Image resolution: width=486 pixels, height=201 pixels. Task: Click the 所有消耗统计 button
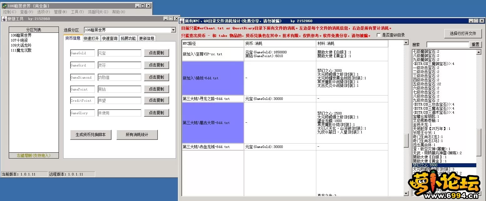click(137, 135)
